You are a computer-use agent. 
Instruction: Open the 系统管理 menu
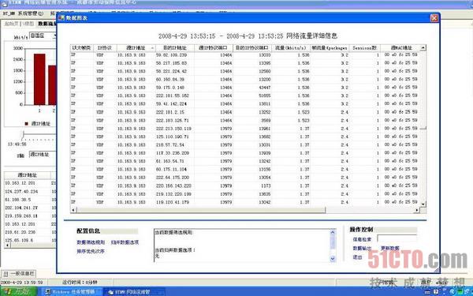[31, 13]
